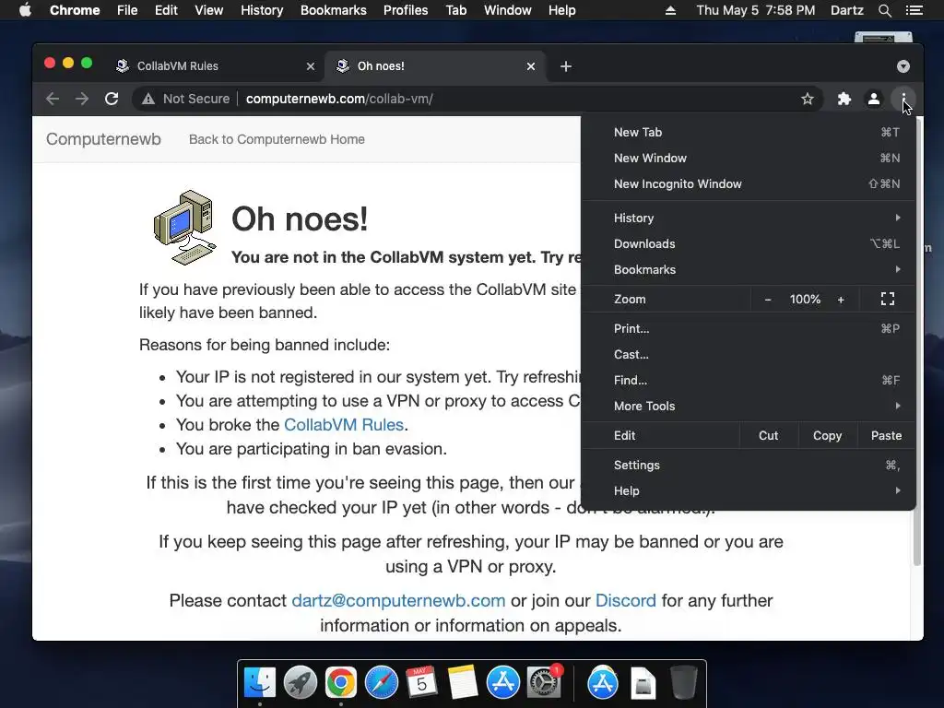This screenshot has width=944, height=708.
Task: Open the Apple menu
Action: [x=25, y=10]
